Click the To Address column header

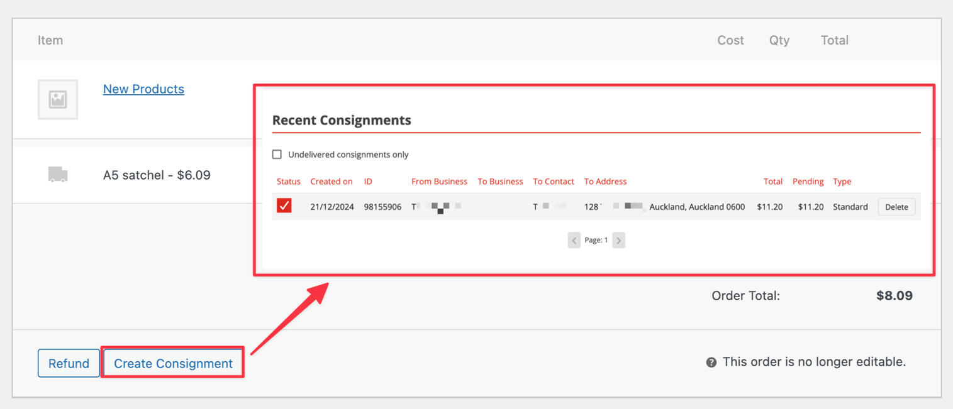coord(605,182)
